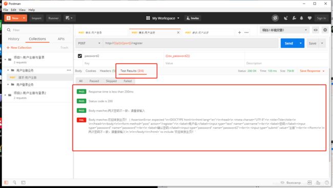333x188 pixels.
Task: Click the sidebar Filter search field
Action: pyautogui.click(x=38, y=30)
